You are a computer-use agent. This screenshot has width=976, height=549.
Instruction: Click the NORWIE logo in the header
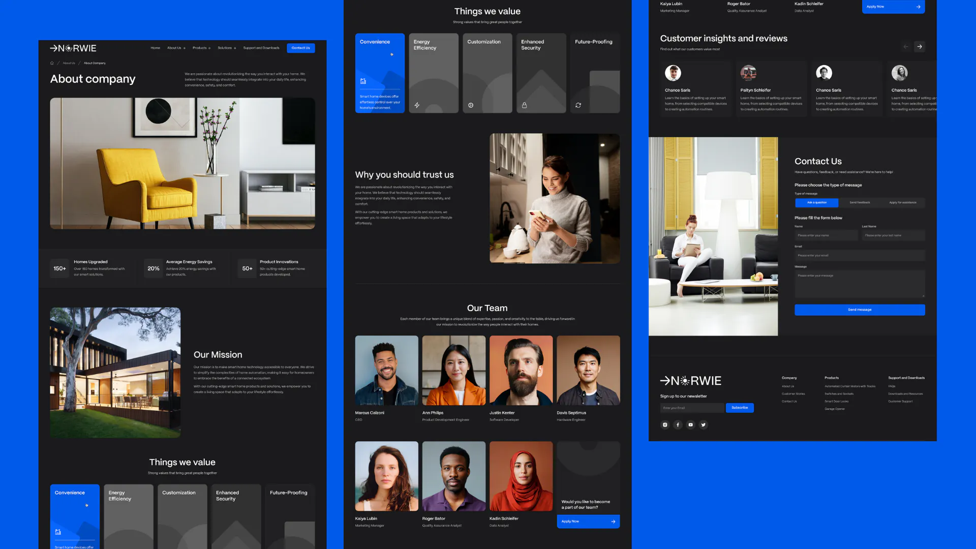click(73, 48)
